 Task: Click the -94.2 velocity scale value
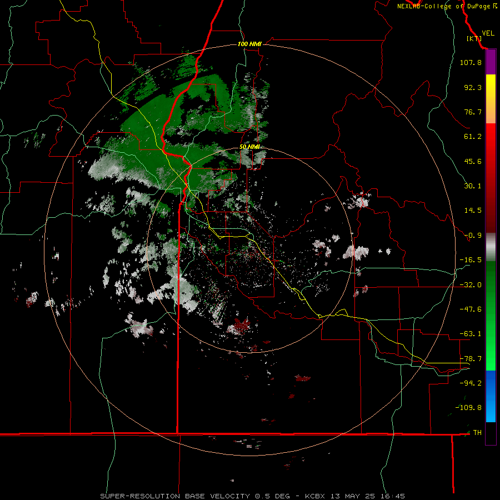point(471,383)
